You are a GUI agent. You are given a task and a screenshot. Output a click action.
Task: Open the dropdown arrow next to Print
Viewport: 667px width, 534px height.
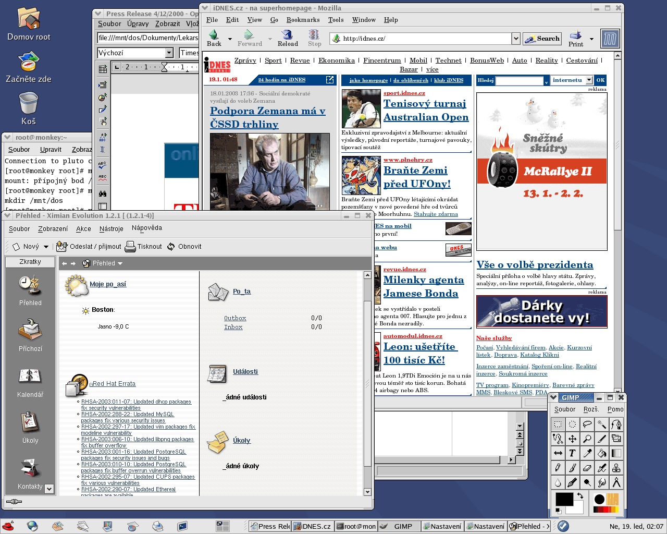tap(591, 39)
